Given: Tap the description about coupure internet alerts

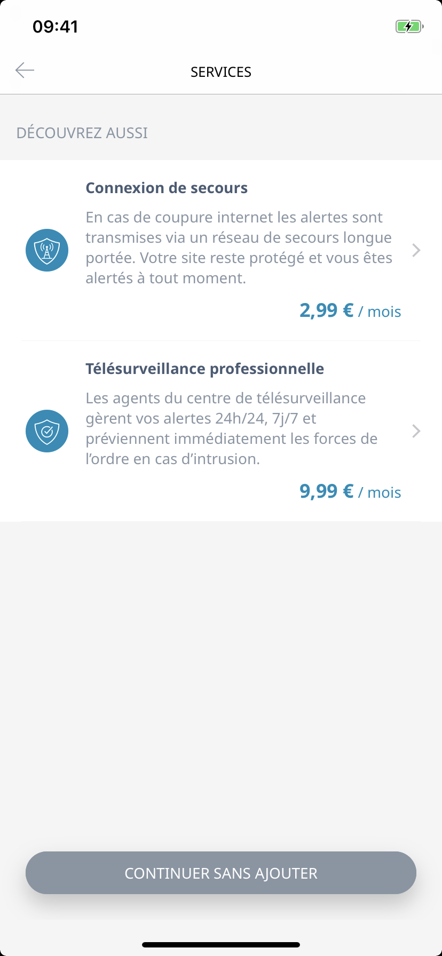Looking at the screenshot, I should [239, 248].
